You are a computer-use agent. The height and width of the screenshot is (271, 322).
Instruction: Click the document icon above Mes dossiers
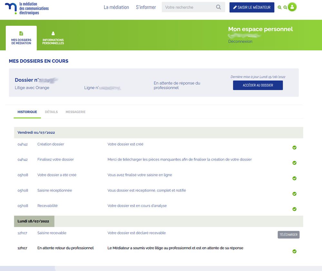coord(21,33)
